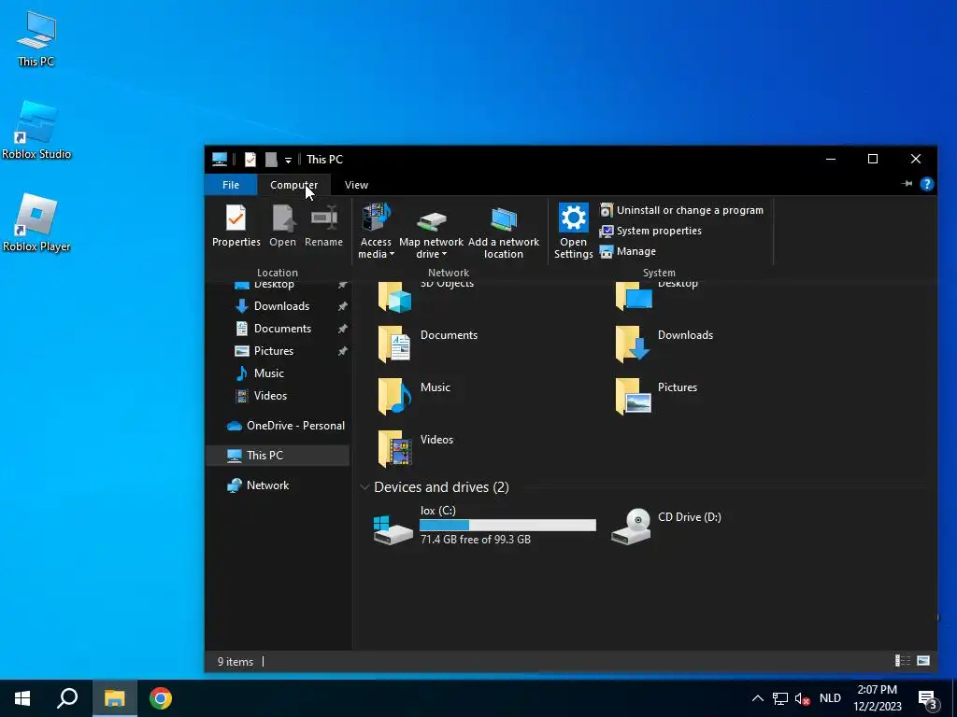Click the '71.4 GB free of 99.3 GB' text
This screenshot has height=717, width=957.
click(x=476, y=540)
